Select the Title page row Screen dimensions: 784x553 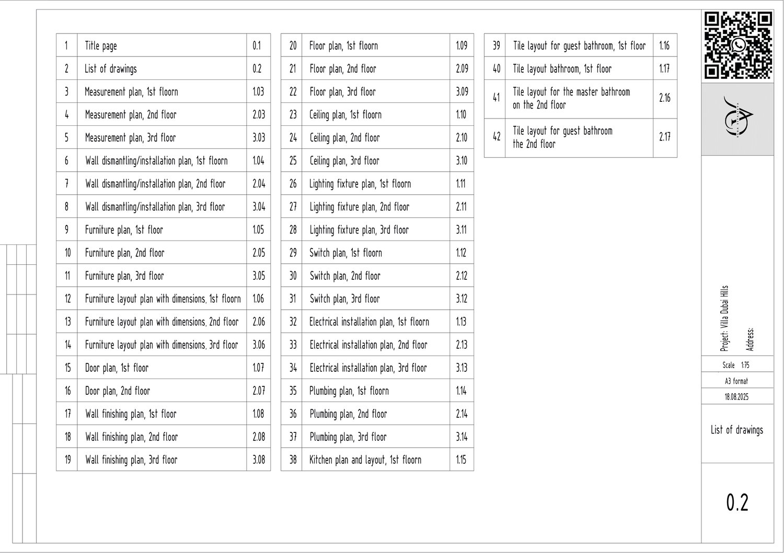[101, 46]
